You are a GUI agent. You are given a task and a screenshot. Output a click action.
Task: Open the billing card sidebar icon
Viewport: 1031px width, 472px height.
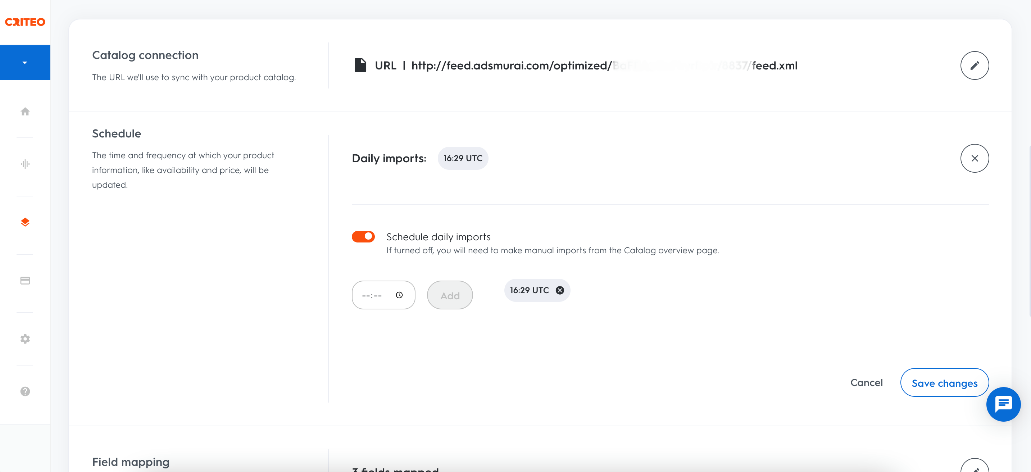tap(25, 280)
